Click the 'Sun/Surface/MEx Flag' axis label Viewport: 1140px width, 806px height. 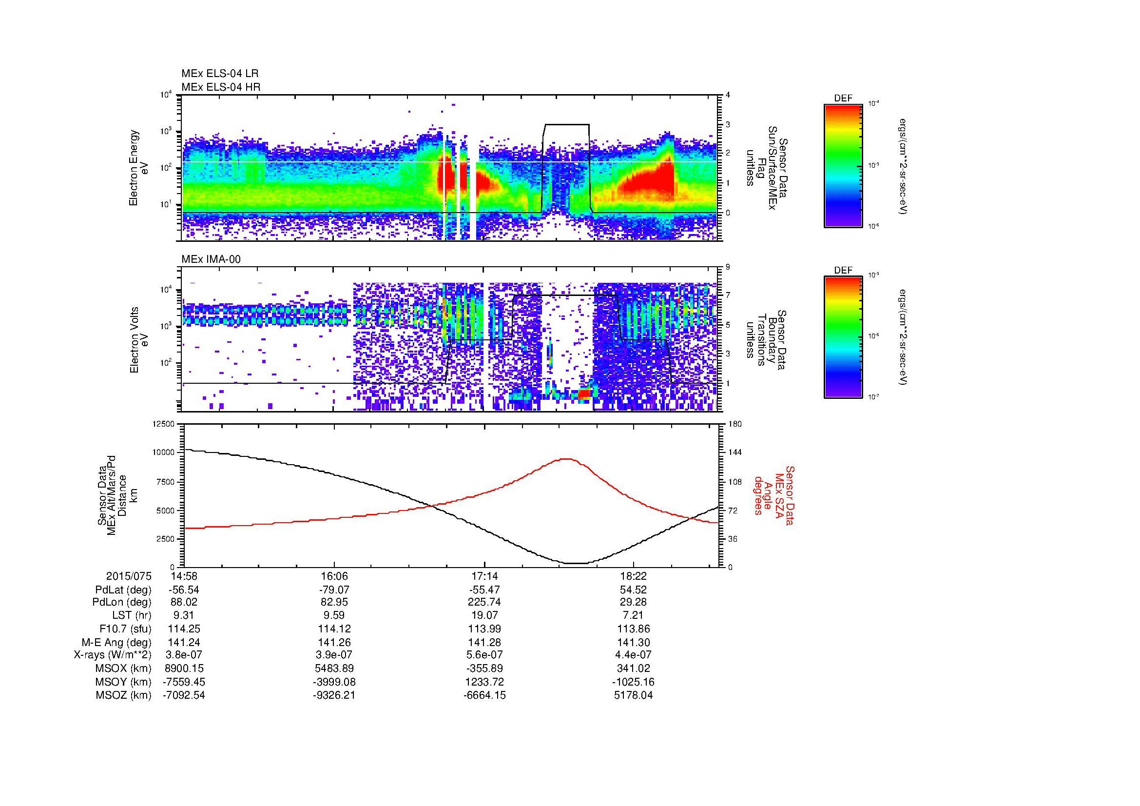pos(767,168)
